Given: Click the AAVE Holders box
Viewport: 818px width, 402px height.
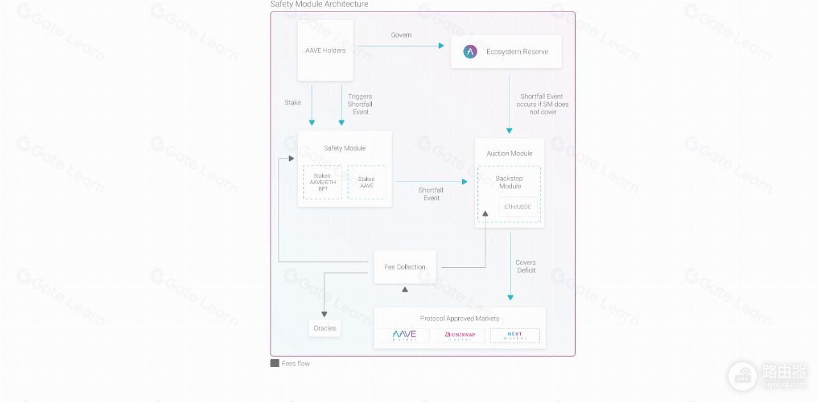Looking at the screenshot, I should click(325, 50).
